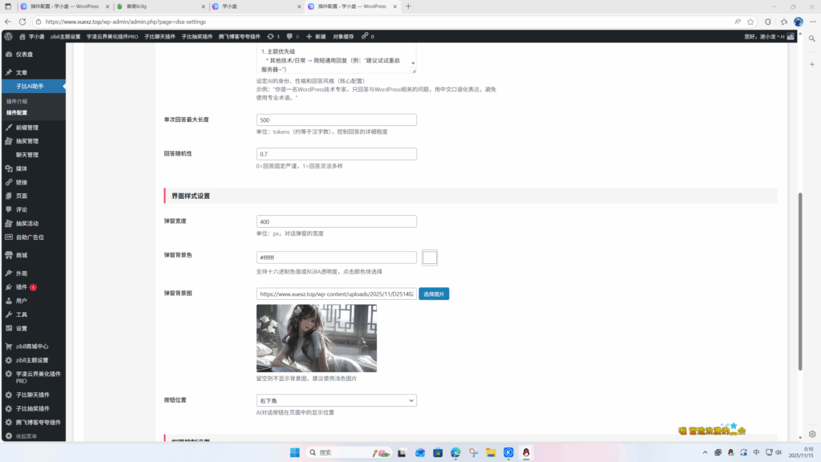Collapse the sidebar with 收起菜单
Screen dimensions: 821x462
(26, 436)
